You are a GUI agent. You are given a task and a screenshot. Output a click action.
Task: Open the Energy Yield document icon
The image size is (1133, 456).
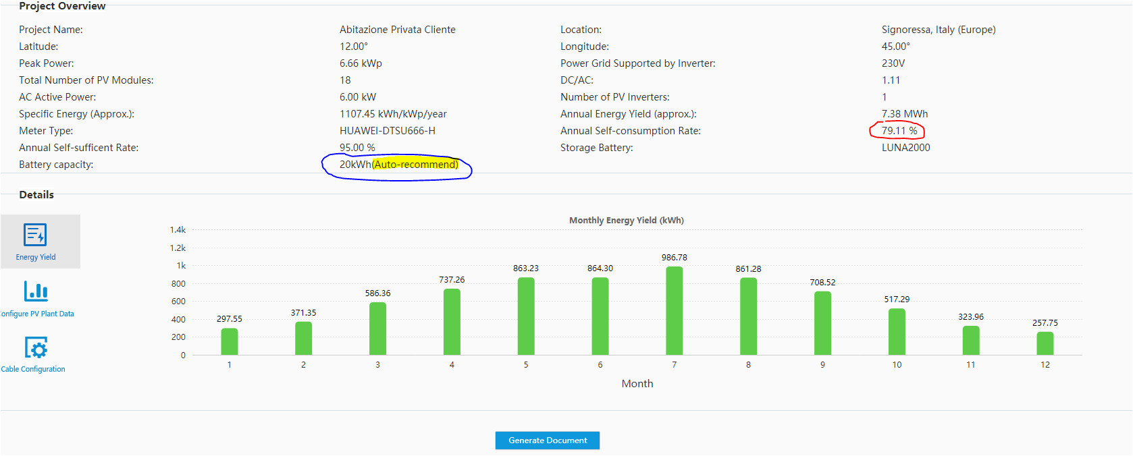click(35, 235)
